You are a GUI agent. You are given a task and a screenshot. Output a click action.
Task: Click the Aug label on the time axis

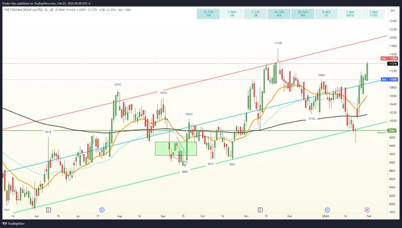[x=119, y=216]
